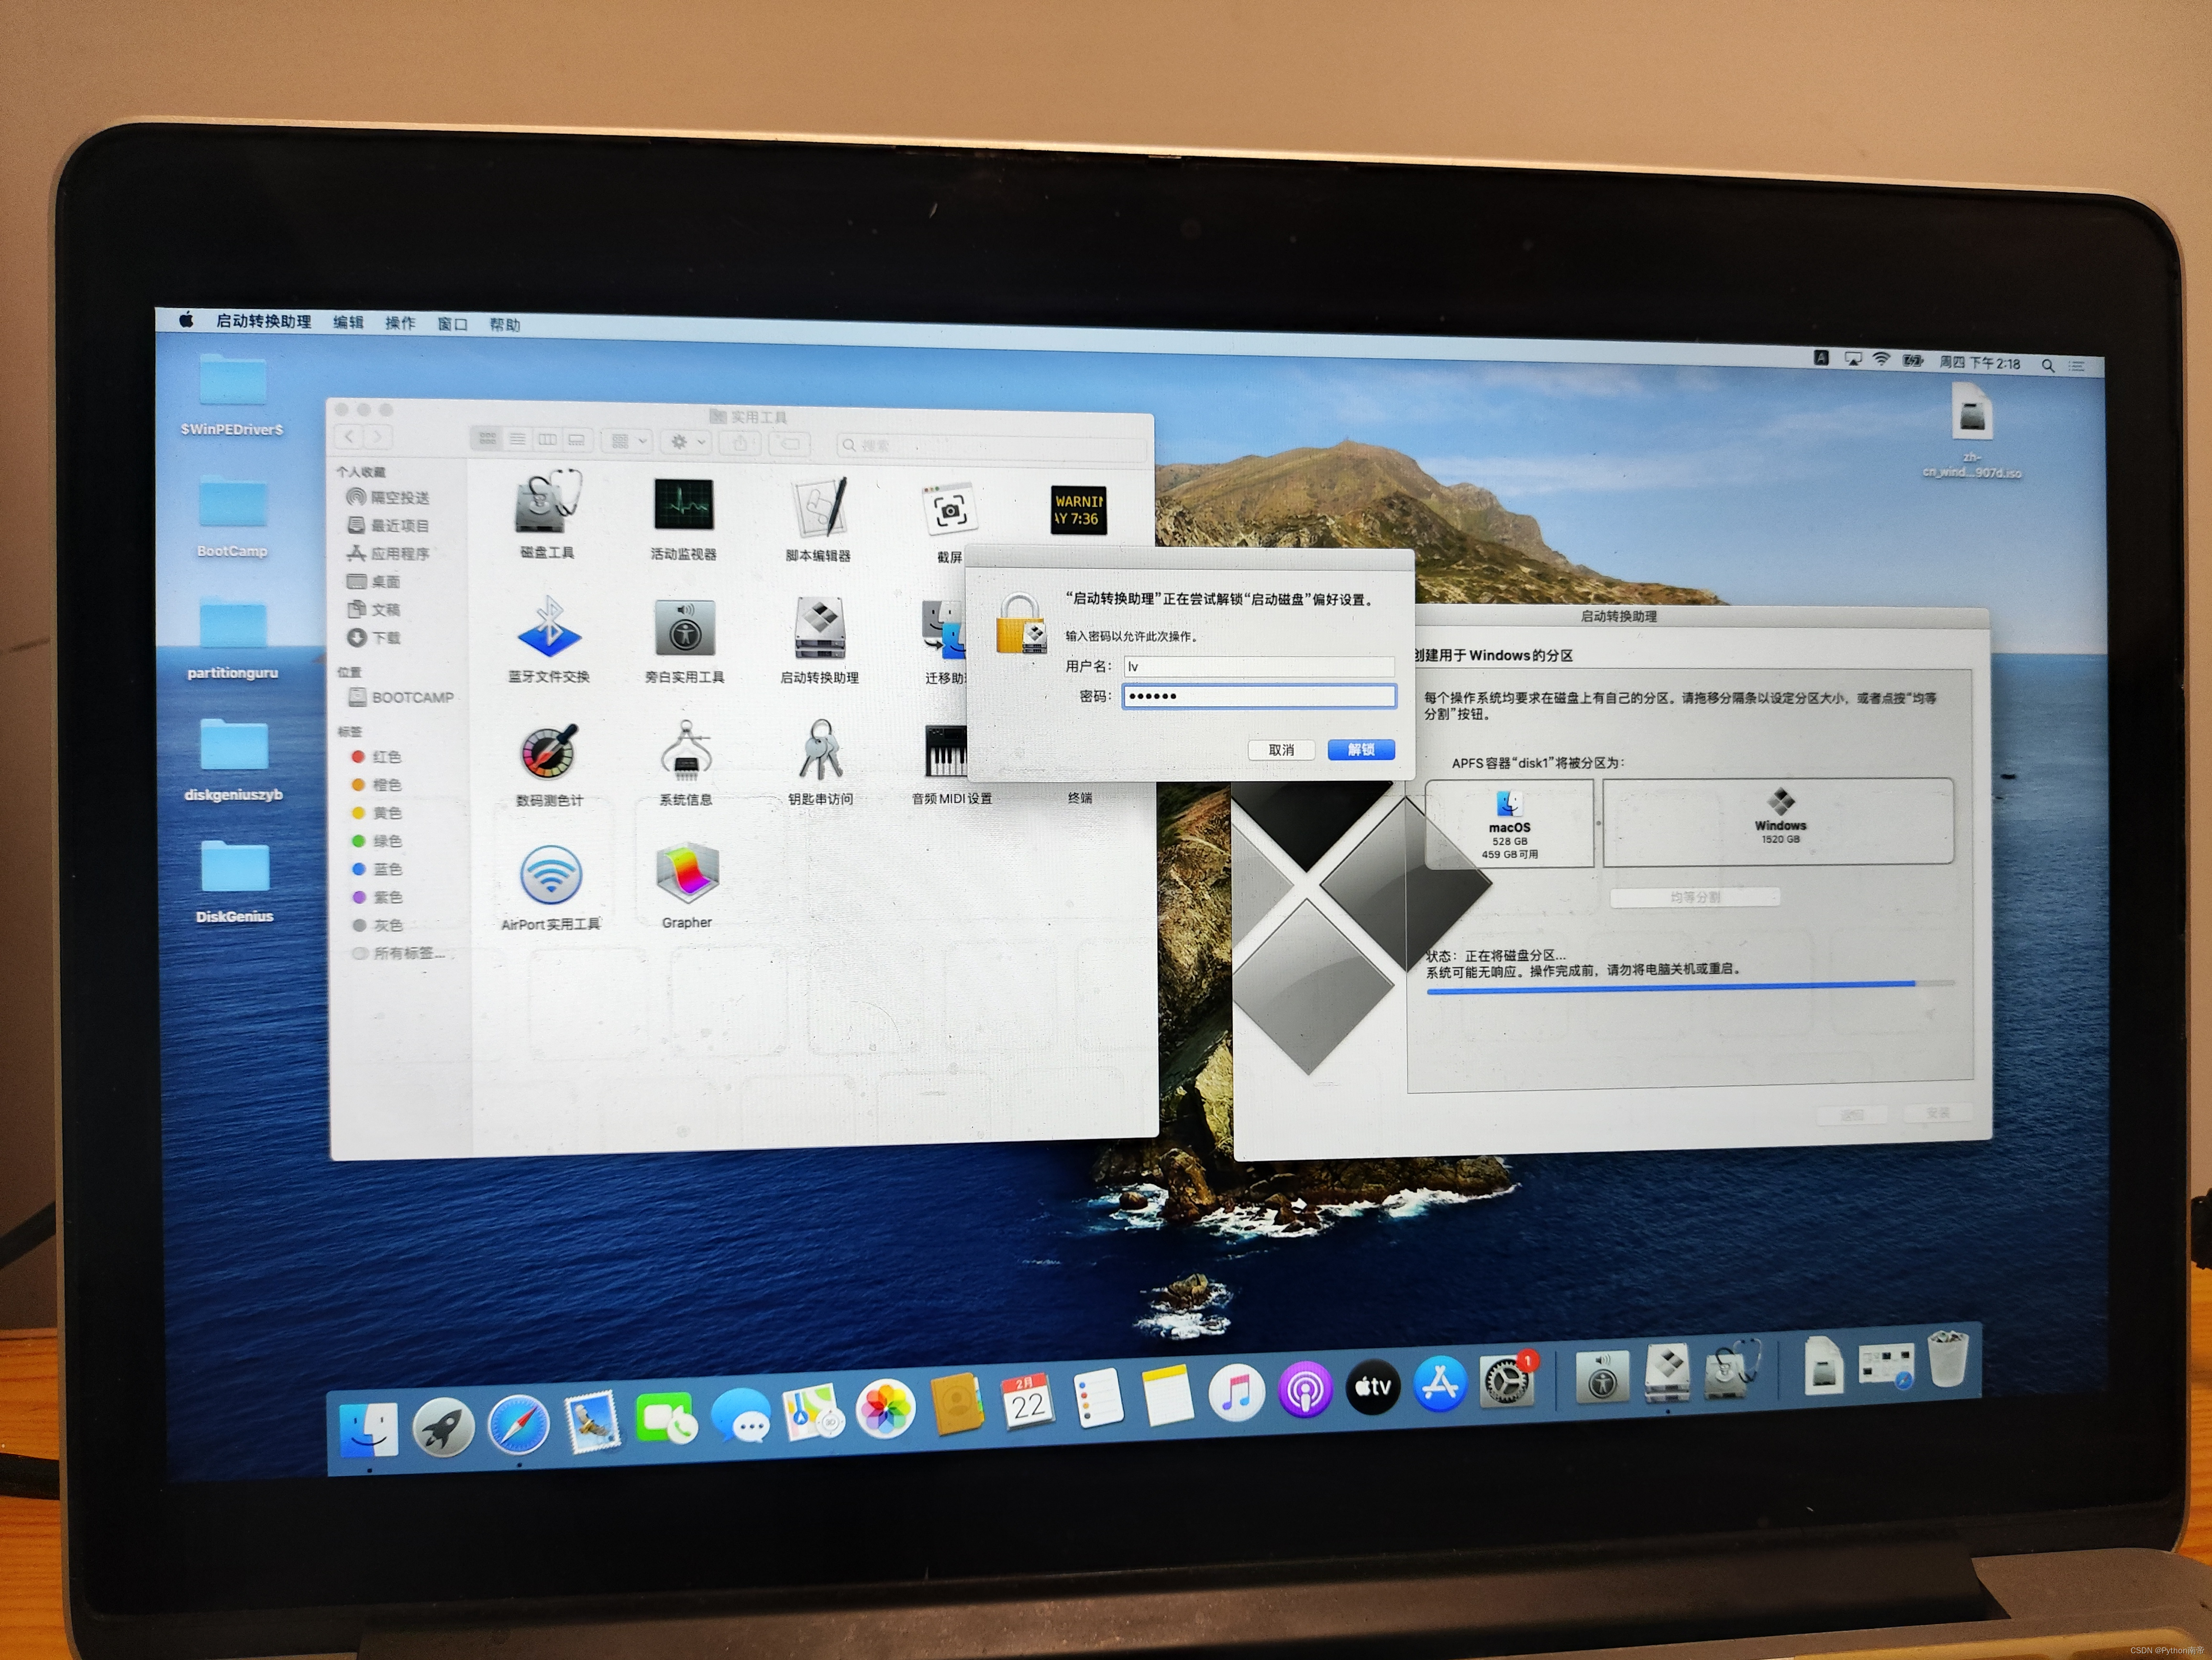2212x1660 pixels.
Task: Open VoiceOver Utility icon
Action: pos(685,629)
